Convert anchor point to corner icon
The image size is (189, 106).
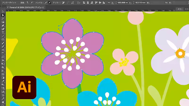point(27,2)
